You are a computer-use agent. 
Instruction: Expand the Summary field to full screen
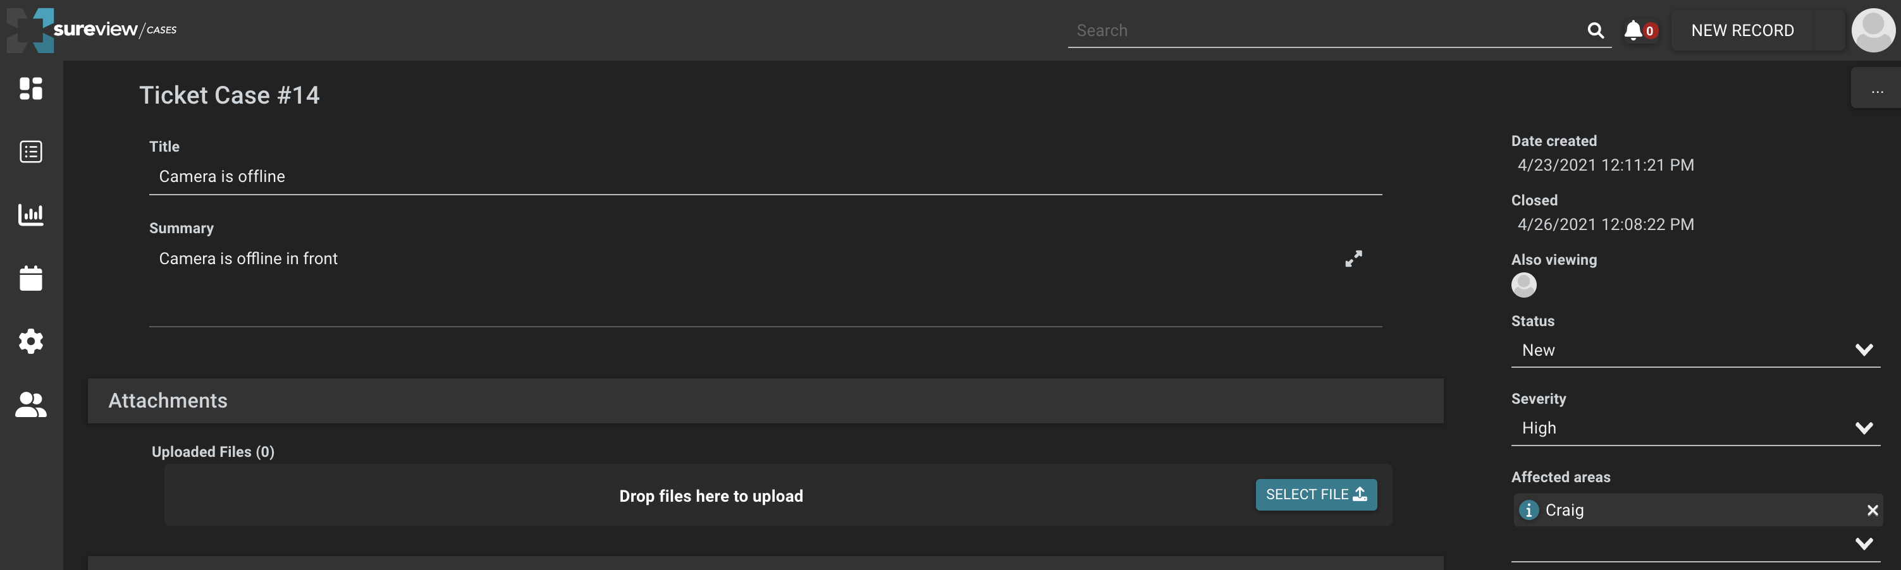click(1353, 259)
